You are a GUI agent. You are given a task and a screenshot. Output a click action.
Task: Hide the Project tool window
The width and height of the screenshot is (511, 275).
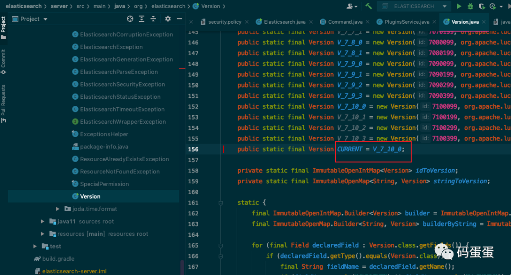(179, 19)
